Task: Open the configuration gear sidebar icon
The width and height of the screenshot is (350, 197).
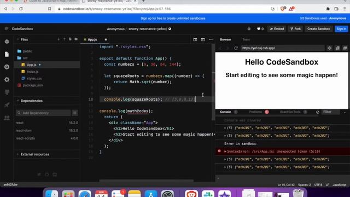Action: [7, 79]
